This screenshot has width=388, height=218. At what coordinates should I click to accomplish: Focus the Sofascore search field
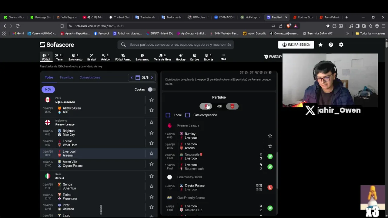pos(176,45)
